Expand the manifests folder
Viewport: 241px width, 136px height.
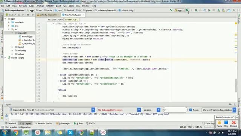[9, 22]
